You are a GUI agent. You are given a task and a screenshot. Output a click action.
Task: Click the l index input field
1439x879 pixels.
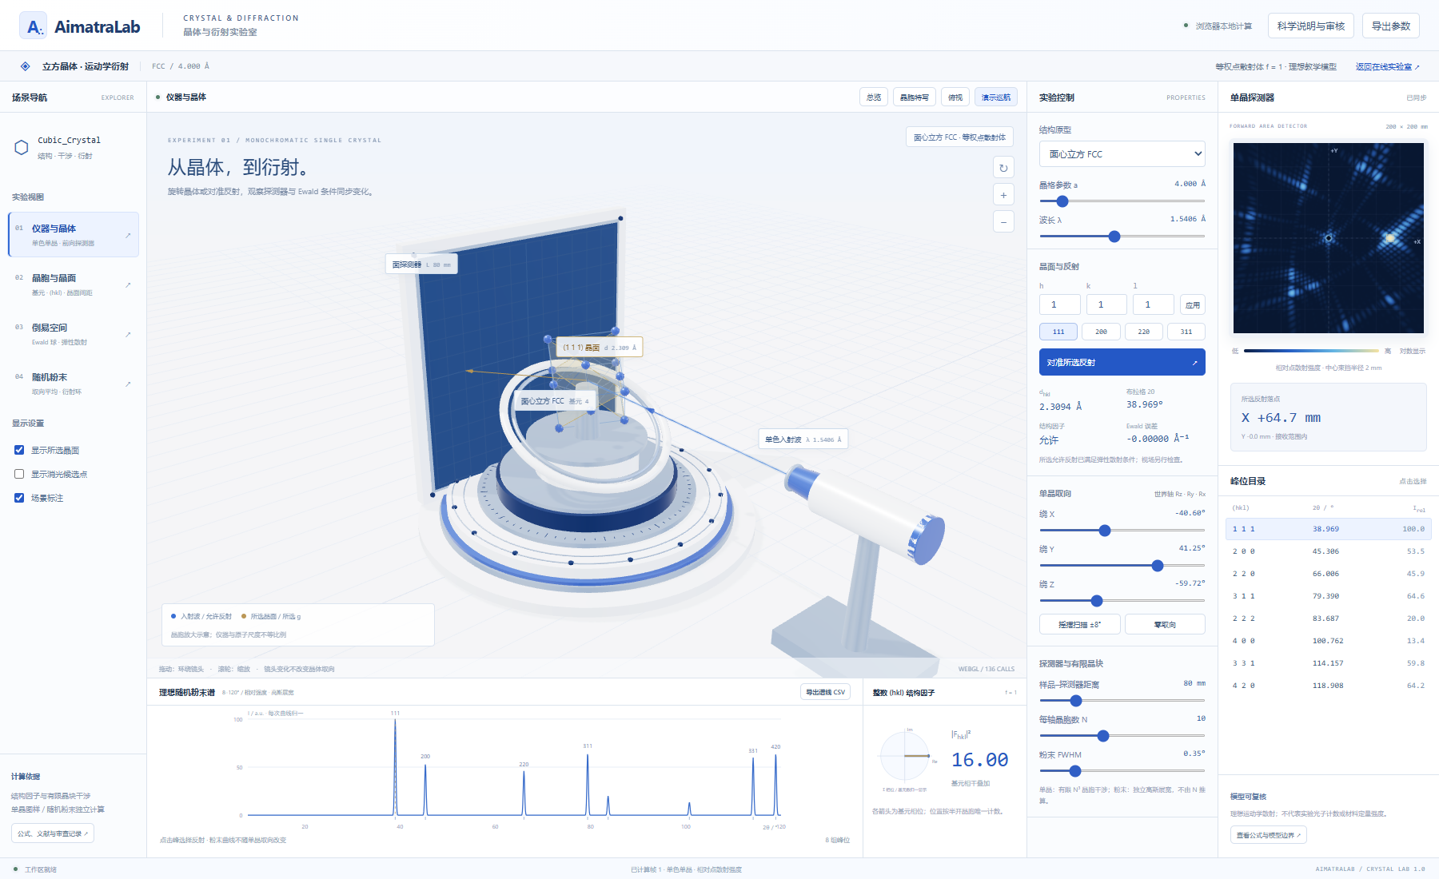pyautogui.click(x=1154, y=304)
